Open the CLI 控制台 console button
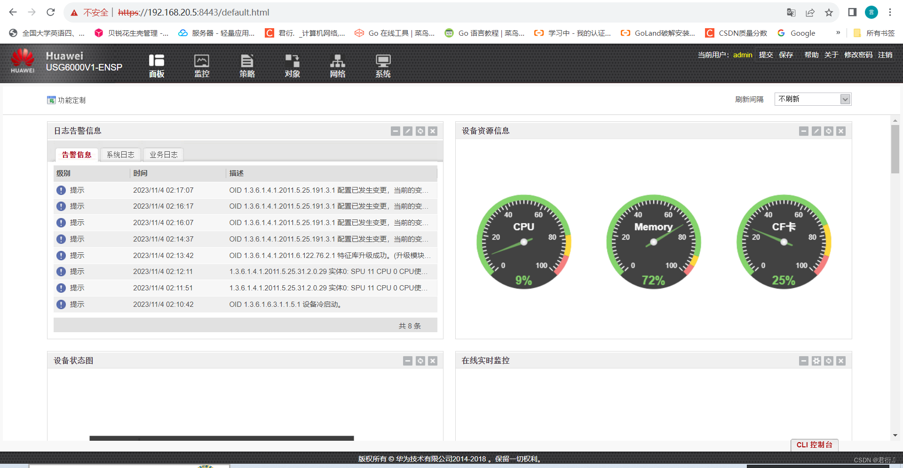Image resolution: width=903 pixels, height=468 pixels. (x=814, y=445)
